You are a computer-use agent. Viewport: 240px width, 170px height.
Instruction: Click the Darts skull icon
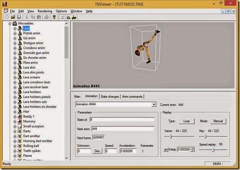click(20, 131)
